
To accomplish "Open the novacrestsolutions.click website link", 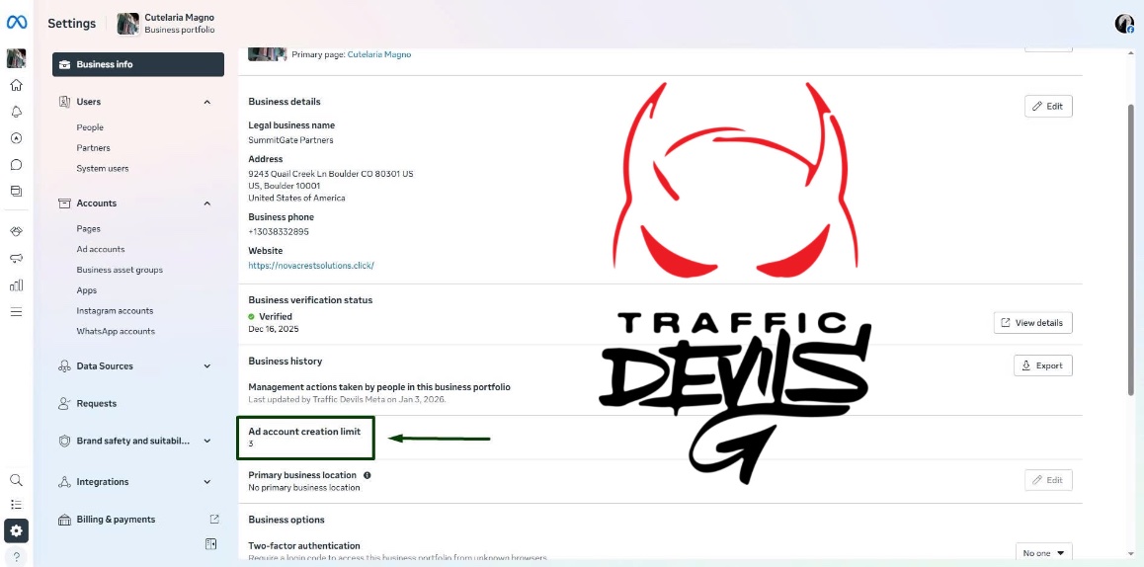I will [x=311, y=266].
